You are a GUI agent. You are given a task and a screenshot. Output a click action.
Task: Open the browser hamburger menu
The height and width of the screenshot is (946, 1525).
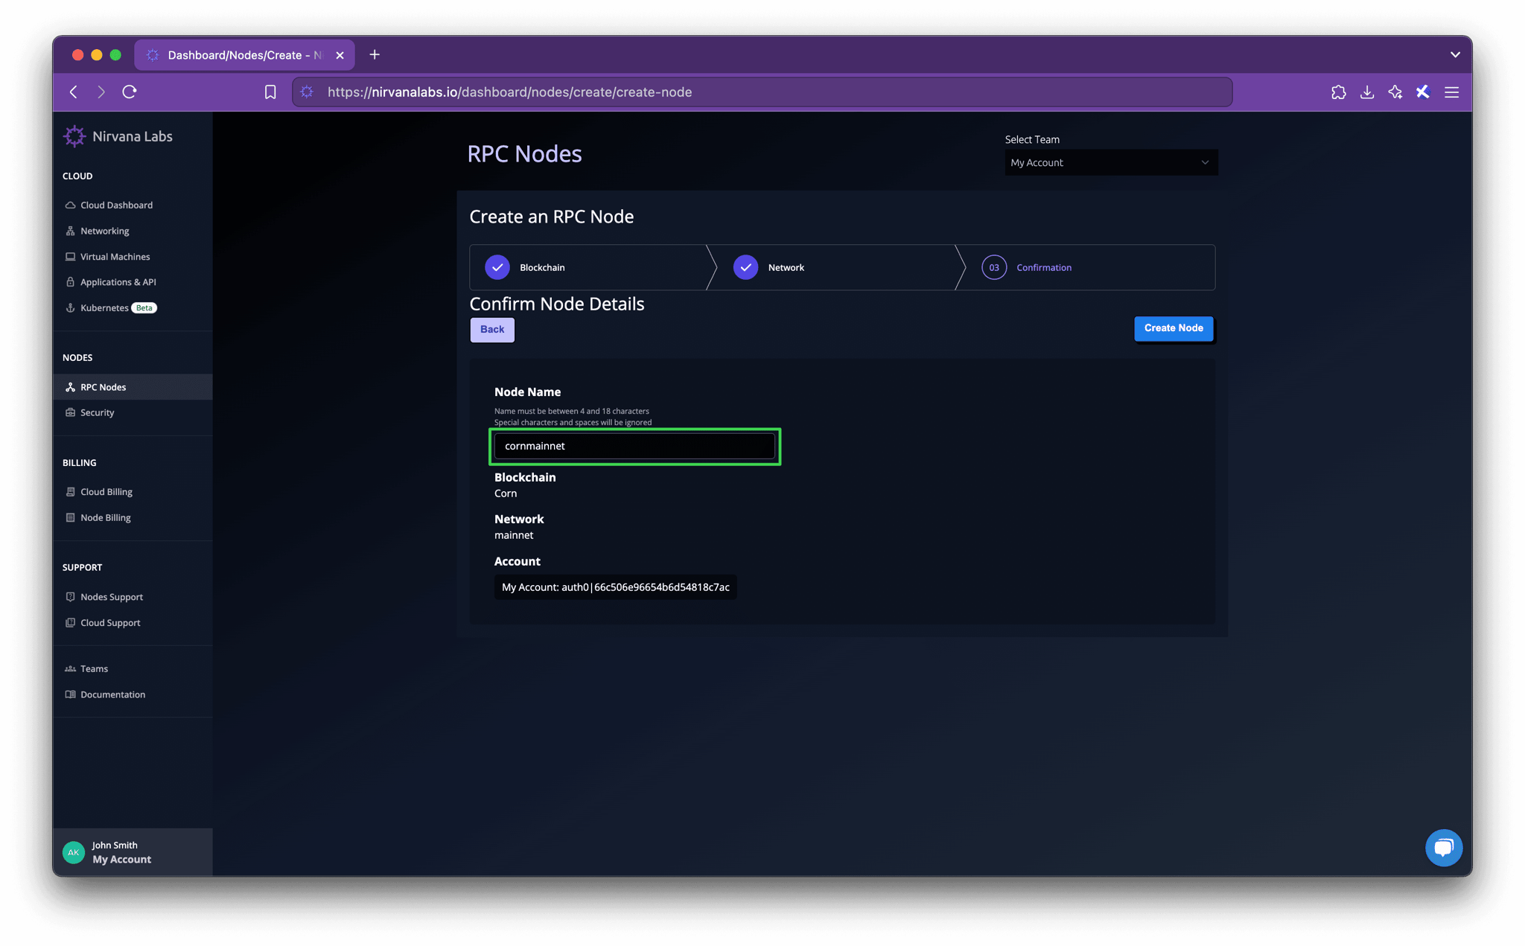pos(1451,92)
